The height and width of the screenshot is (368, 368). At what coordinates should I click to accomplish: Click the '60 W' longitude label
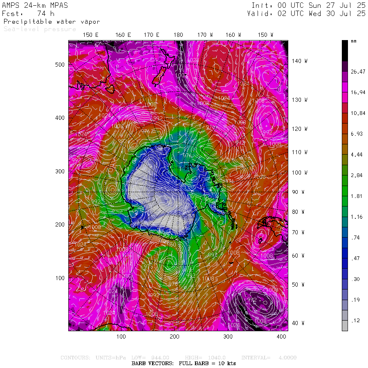298,256
